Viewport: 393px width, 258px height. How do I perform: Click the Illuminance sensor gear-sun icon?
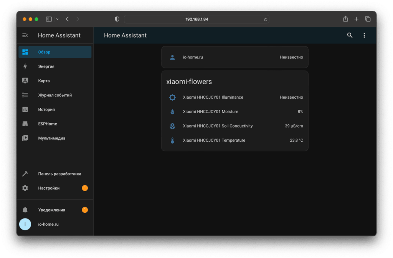172,97
